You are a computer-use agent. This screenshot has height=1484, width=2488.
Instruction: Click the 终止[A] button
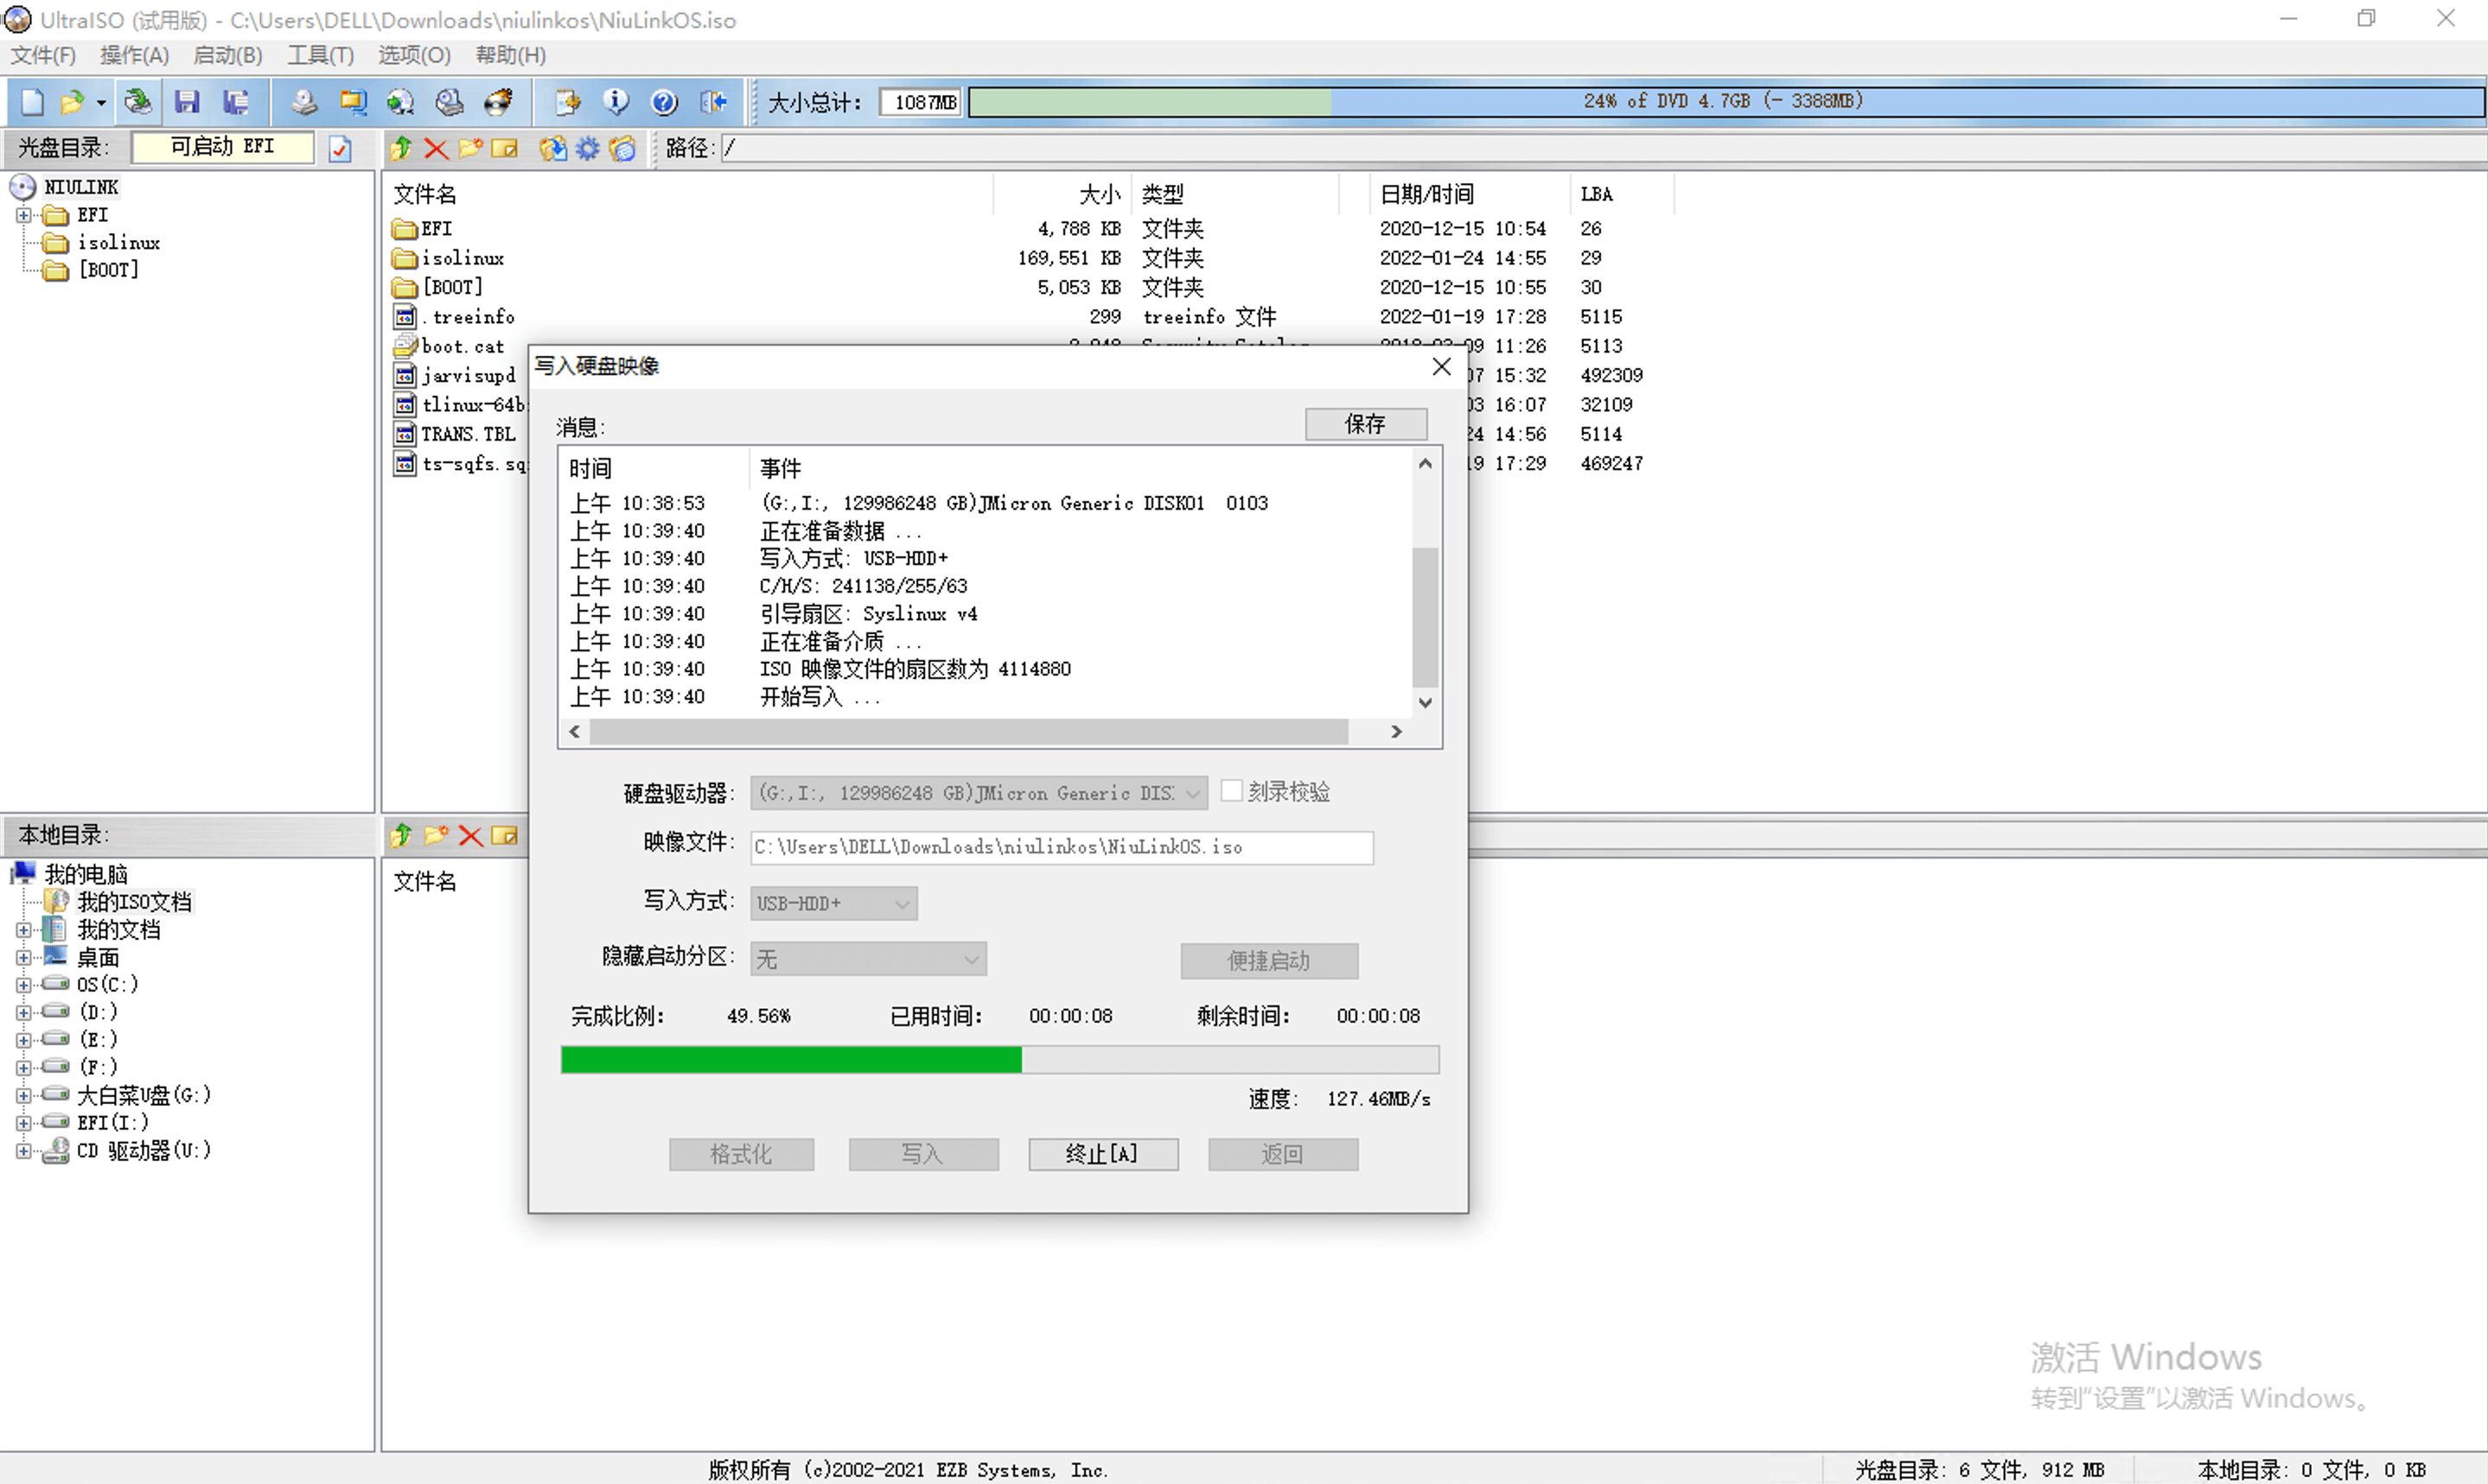click(1102, 1154)
